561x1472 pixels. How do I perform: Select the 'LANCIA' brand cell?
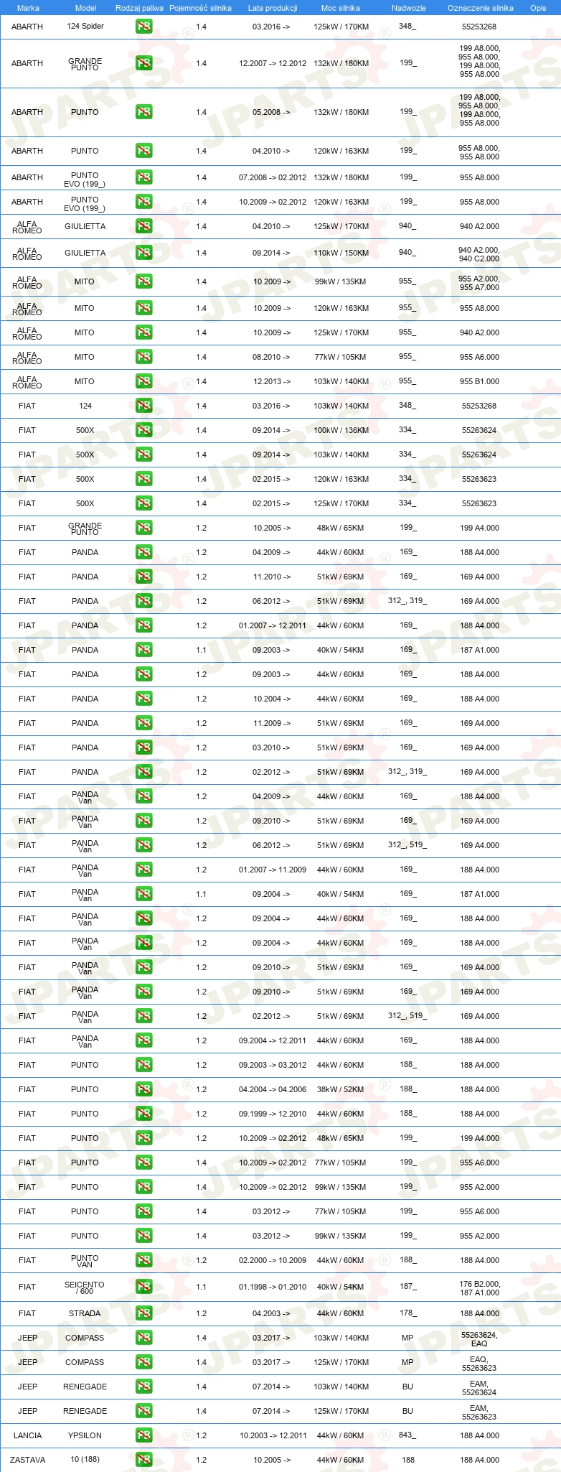pos(27,1435)
